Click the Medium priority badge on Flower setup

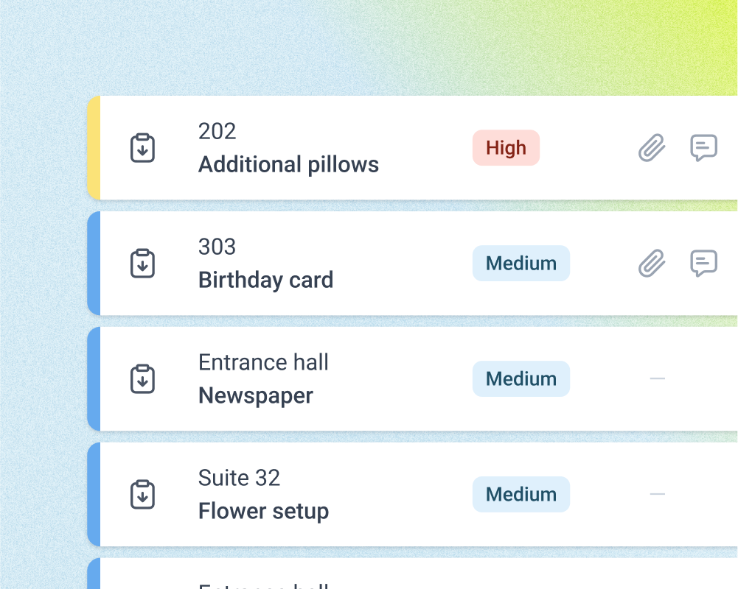(x=521, y=494)
